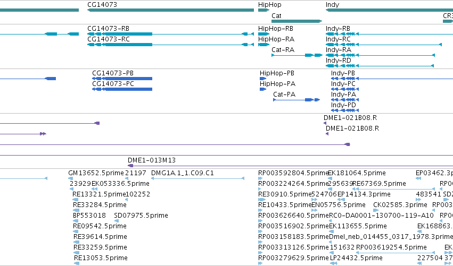Select the Indy gene label
This screenshot has height=266, width=453.
[x=332, y=5]
